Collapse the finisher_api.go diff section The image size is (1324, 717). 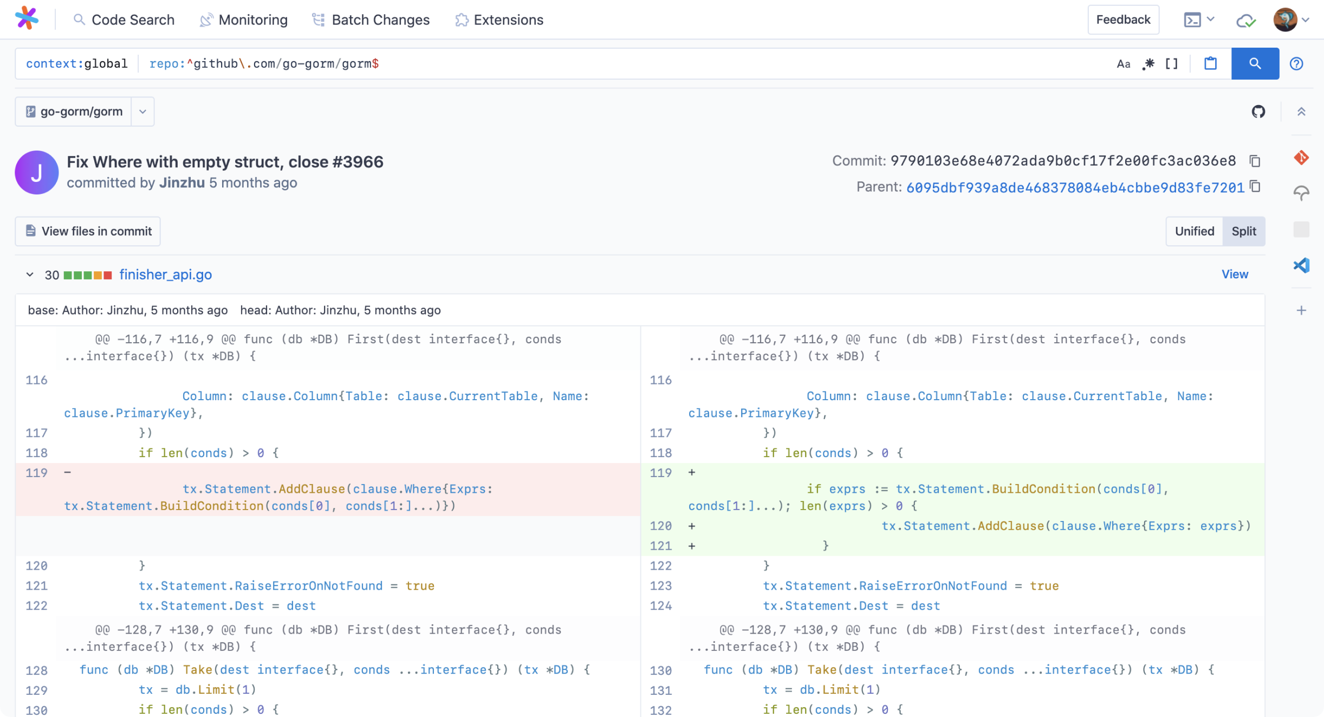[x=30, y=275]
